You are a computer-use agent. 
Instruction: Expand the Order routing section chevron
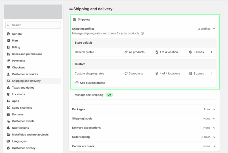click(x=214, y=137)
